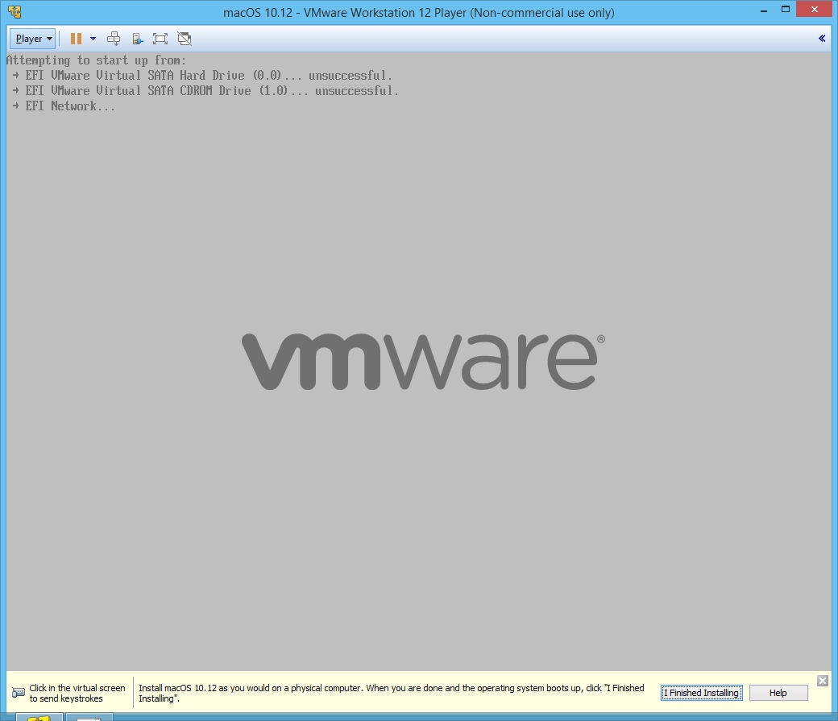Click the keyboard keystrokes hint icon

(x=19, y=693)
